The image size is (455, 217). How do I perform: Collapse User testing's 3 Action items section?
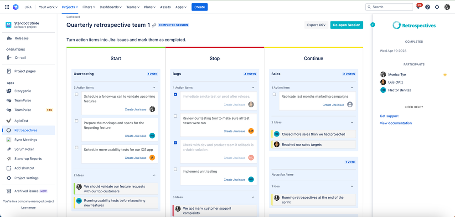[x=154, y=87]
